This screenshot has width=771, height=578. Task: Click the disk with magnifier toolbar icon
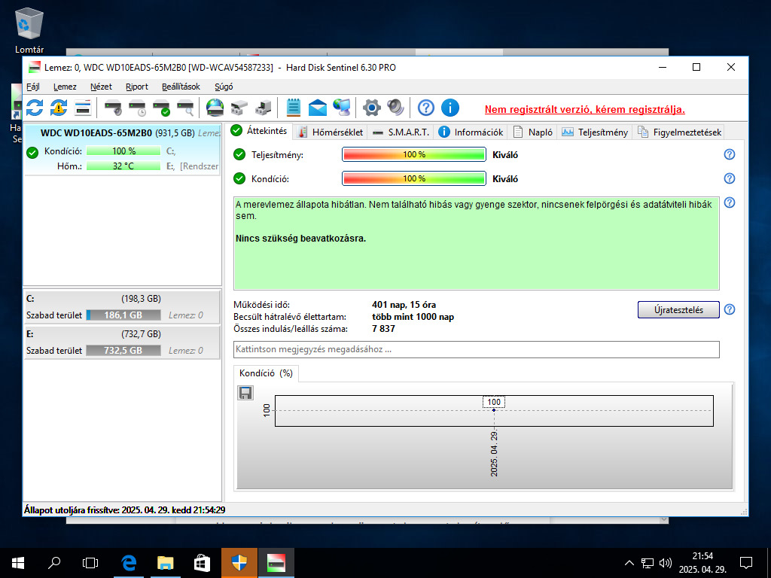[x=186, y=107]
